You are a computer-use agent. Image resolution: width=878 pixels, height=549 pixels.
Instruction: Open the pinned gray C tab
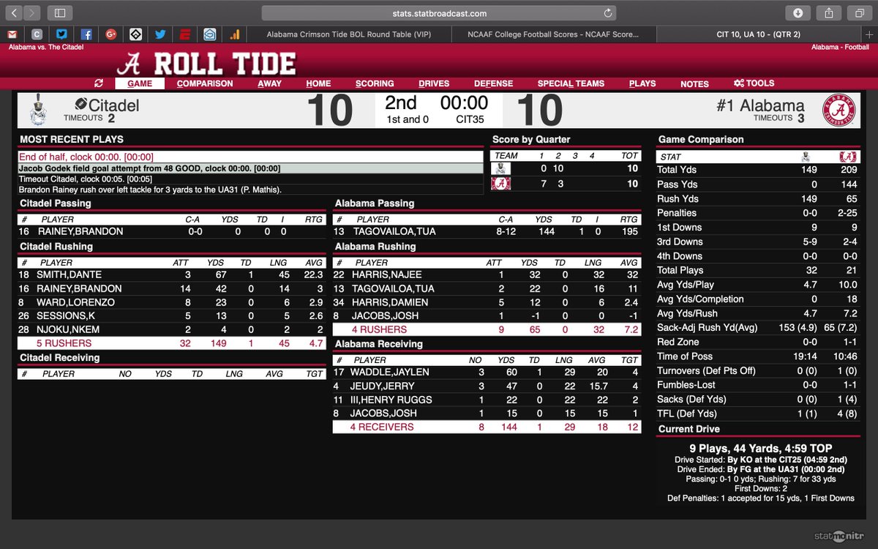click(x=37, y=34)
